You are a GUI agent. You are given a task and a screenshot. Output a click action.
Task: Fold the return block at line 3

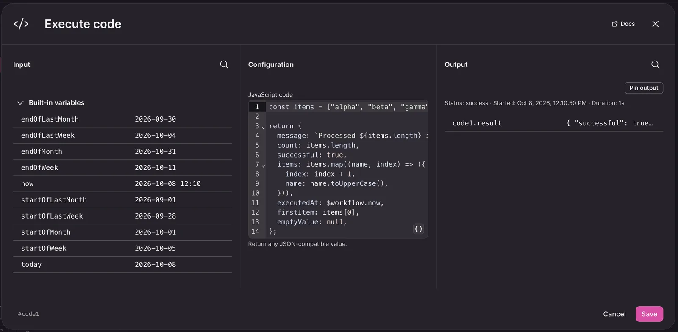pyautogui.click(x=263, y=127)
